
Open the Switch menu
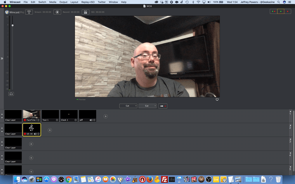(42, 2)
